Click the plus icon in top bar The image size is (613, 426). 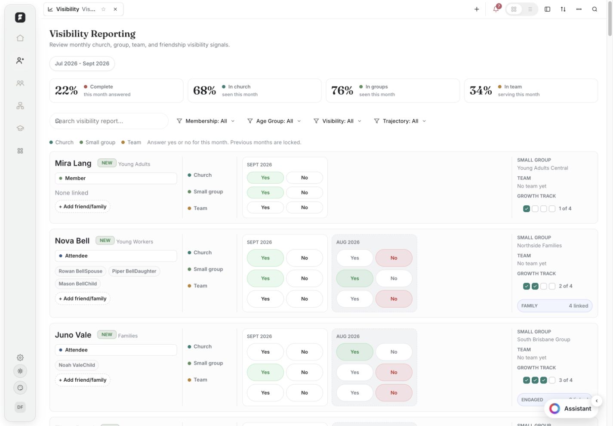point(477,9)
